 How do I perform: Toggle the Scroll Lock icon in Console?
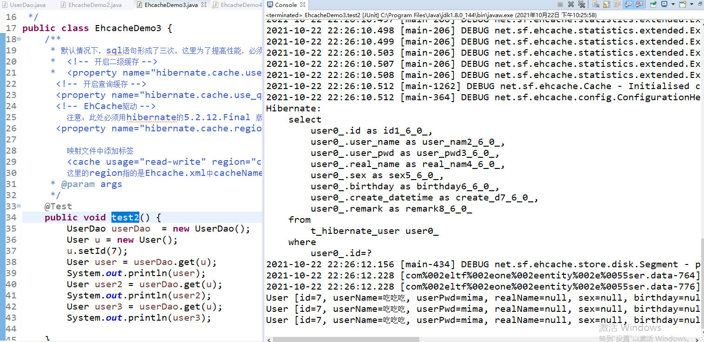click(x=606, y=5)
